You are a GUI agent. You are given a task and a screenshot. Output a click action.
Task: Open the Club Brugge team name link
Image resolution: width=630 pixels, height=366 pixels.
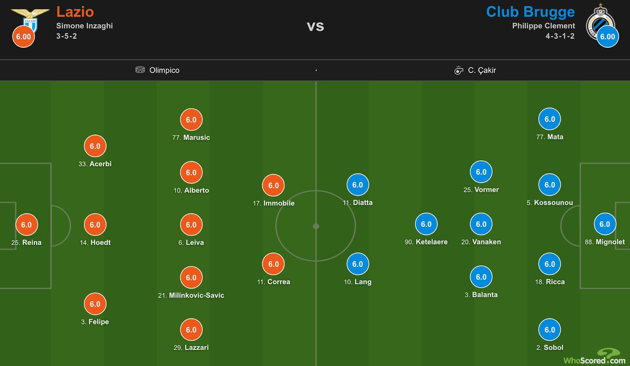coord(530,12)
